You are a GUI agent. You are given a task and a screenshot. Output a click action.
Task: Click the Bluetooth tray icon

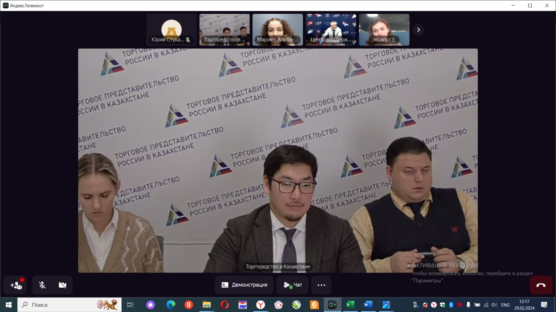pos(451,305)
